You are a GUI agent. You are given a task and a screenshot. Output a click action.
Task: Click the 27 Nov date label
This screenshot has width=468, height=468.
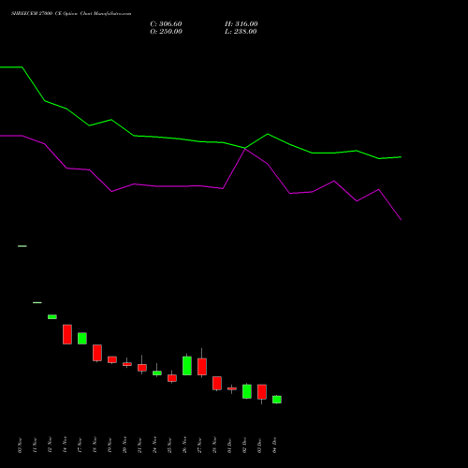tap(199, 446)
